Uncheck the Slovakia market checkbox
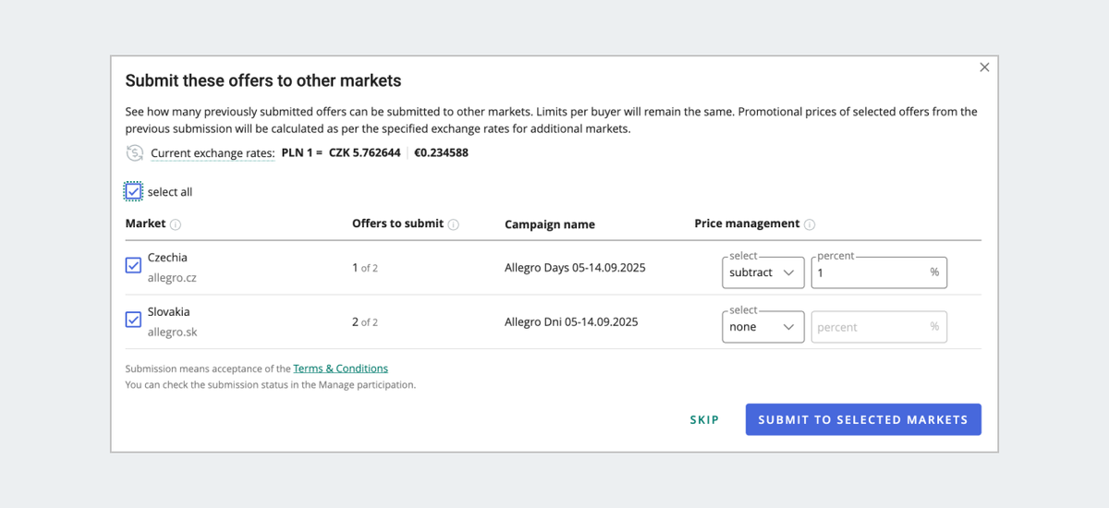 pyautogui.click(x=133, y=320)
